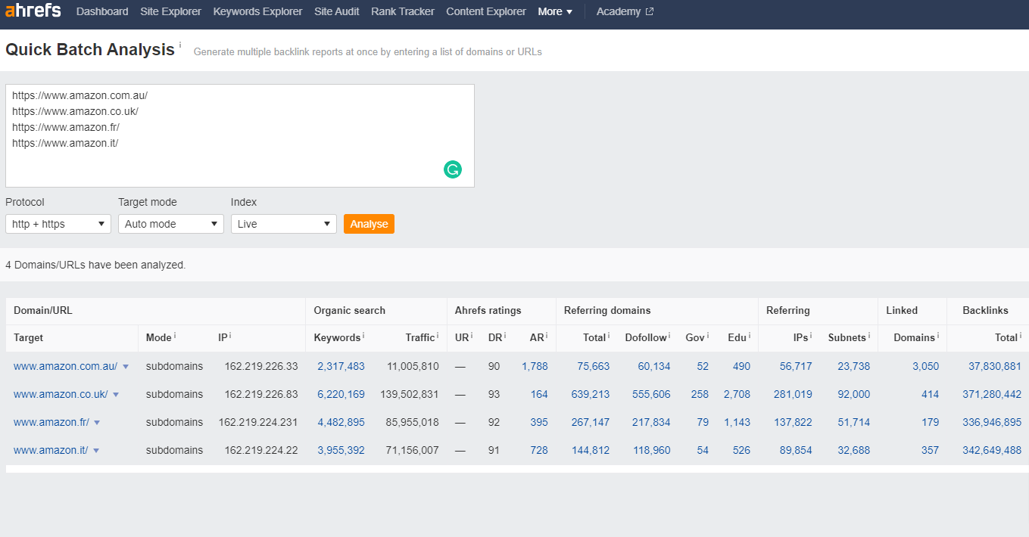
Task: Click the Ahrefs logo
Action: (33, 11)
